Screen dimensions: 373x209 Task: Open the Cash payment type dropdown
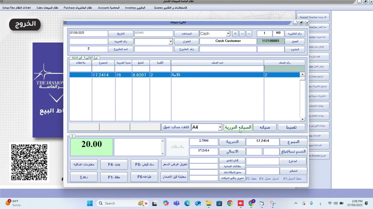228,34
